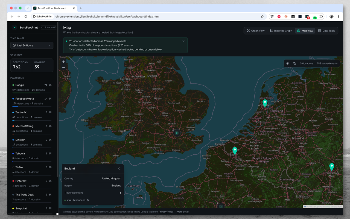Click the 20 locations map stat
Image resolution: width=350 pixels, height=219 pixels.
coord(307,64)
